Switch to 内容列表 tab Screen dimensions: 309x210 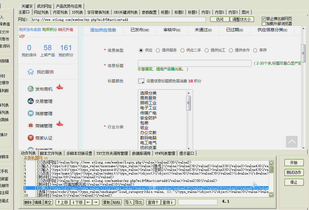point(60,12)
